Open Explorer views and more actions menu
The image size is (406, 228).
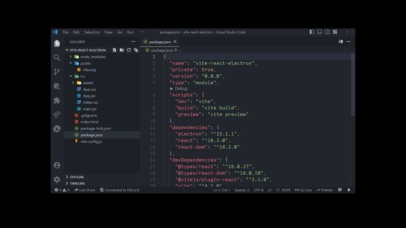coord(133,42)
